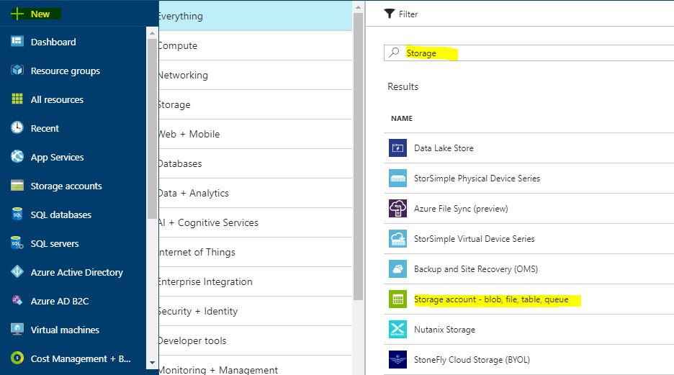Click the green plus New icon

coord(17,14)
